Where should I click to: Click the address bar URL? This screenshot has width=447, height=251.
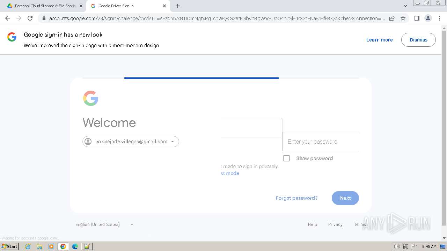(x=217, y=18)
